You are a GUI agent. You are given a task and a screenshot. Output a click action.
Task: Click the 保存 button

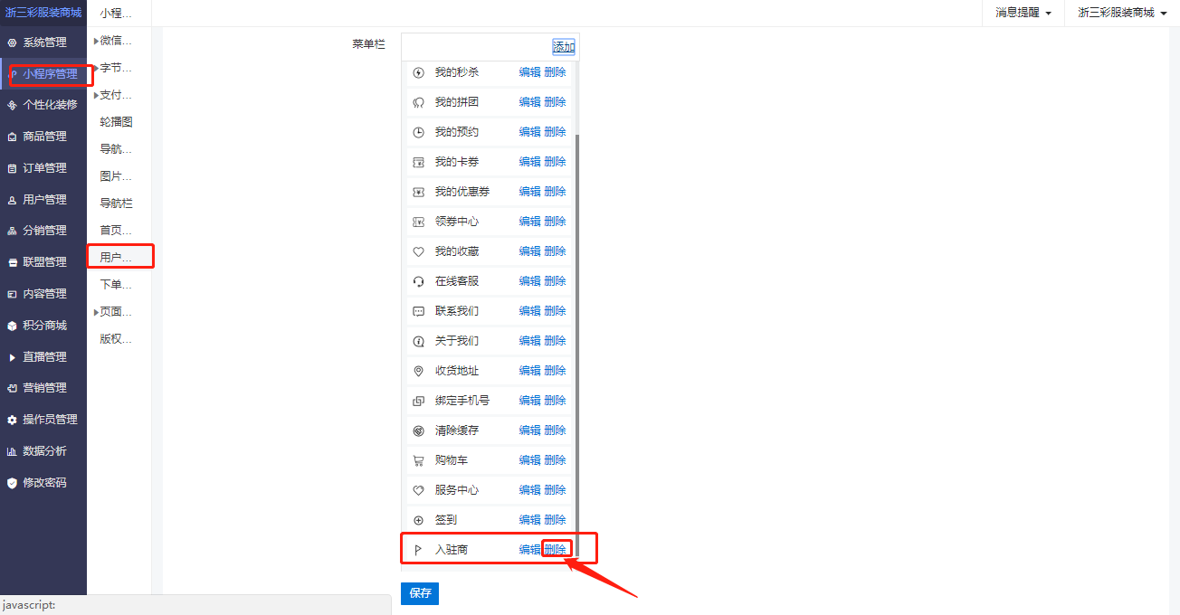(420, 593)
